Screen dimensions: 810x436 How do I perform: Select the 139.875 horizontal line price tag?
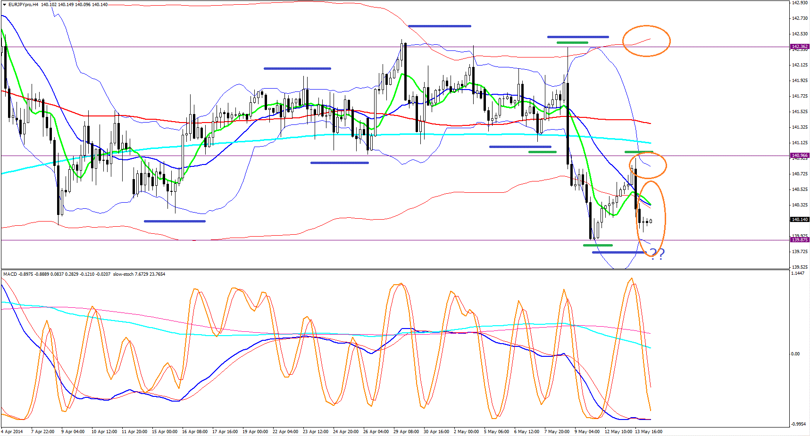point(800,239)
